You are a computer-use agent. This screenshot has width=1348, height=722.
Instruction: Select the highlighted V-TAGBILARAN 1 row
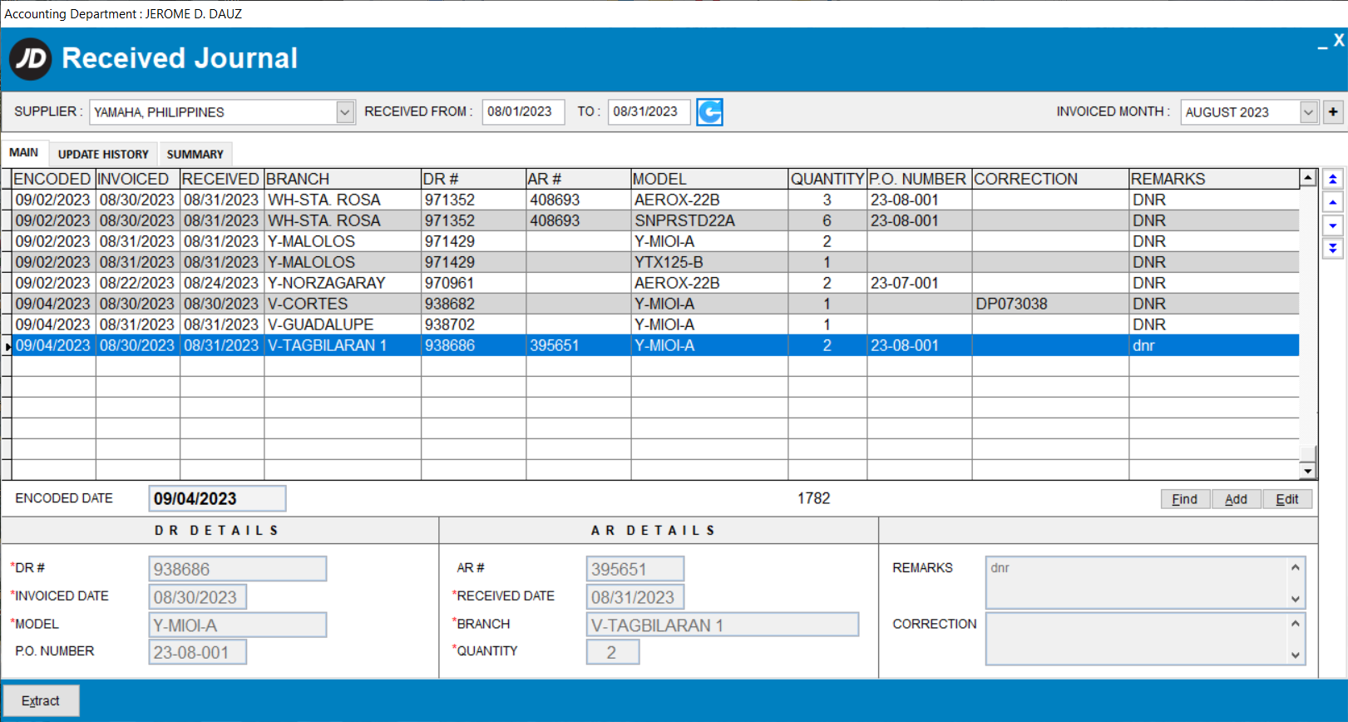[655, 345]
